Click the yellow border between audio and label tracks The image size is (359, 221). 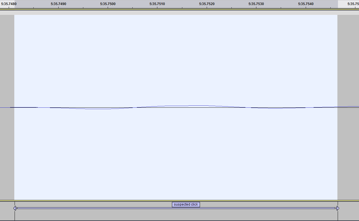pos(179,201)
